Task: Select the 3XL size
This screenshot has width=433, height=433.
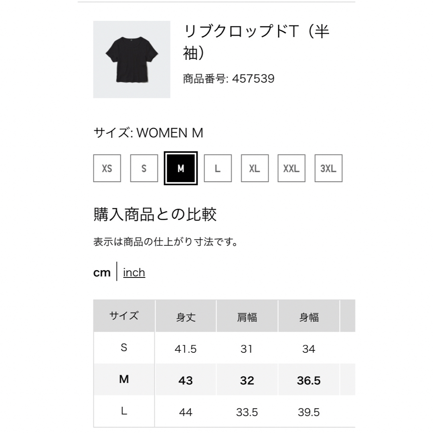Action: point(329,168)
